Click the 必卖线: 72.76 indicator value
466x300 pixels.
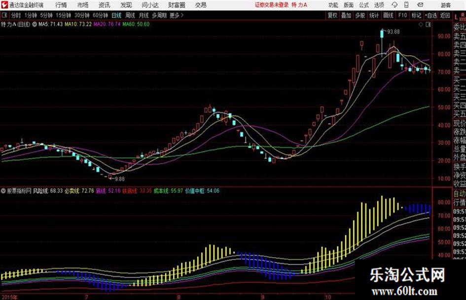click(79, 191)
